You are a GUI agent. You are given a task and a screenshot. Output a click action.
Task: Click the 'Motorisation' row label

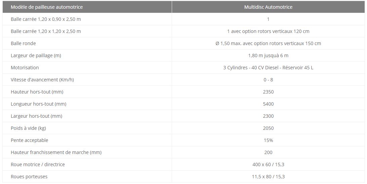pos(25,68)
